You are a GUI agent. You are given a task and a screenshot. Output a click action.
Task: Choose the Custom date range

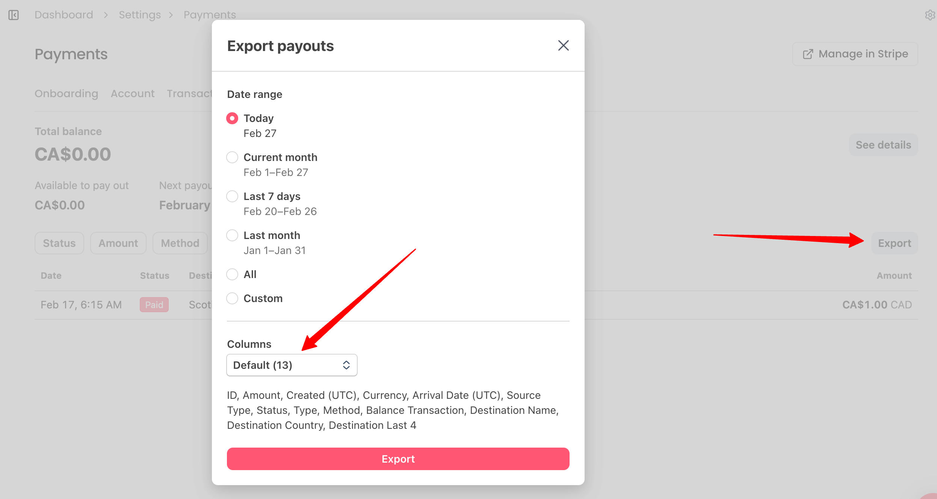pyautogui.click(x=232, y=298)
